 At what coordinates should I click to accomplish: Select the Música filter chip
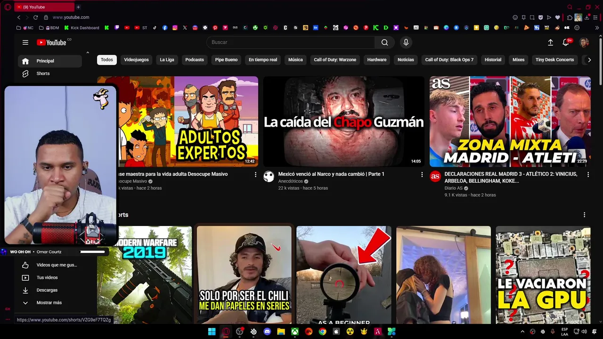click(x=295, y=60)
